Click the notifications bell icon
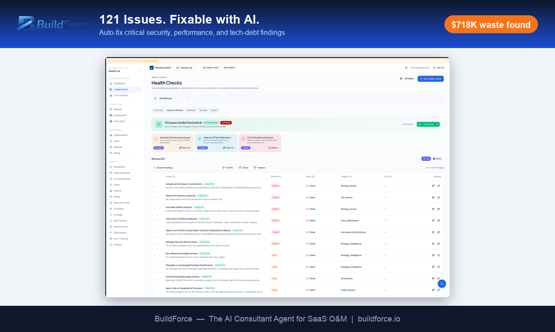The height and width of the screenshot is (332, 555). click(406, 68)
